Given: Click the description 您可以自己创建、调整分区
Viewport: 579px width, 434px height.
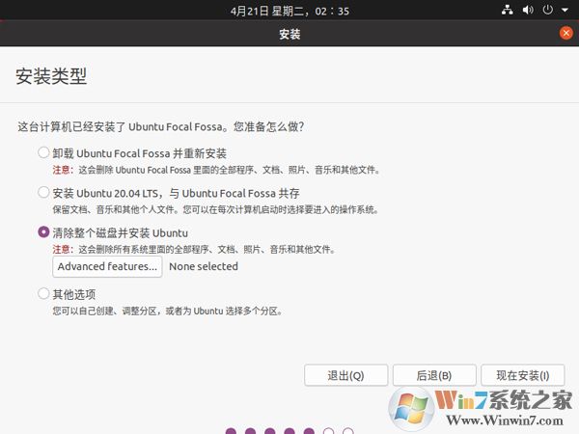Looking at the screenshot, I should pyautogui.click(x=168, y=312).
